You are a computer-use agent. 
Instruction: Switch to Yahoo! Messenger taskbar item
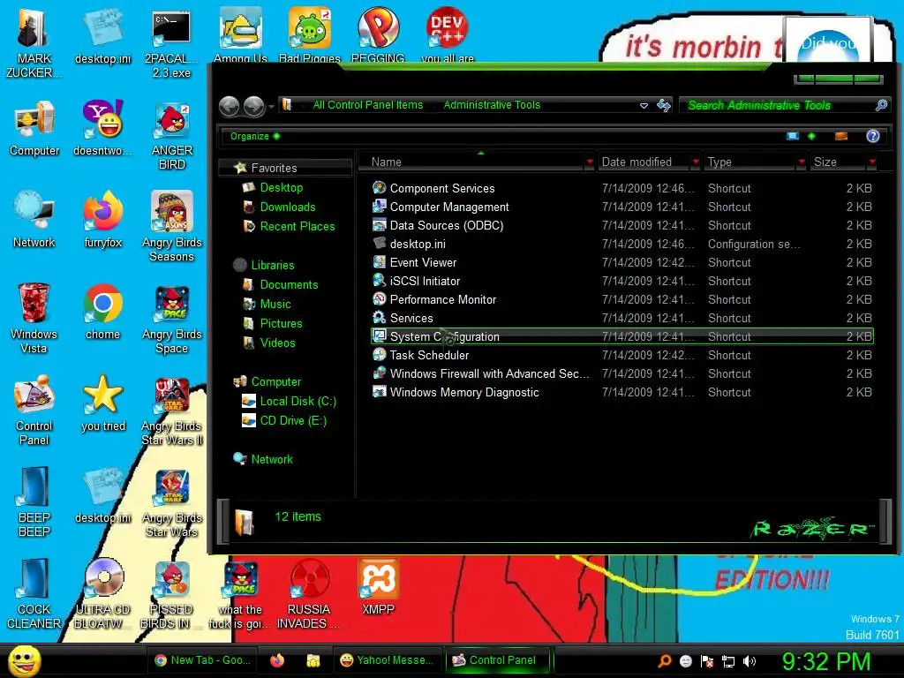(x=387, y=660)
